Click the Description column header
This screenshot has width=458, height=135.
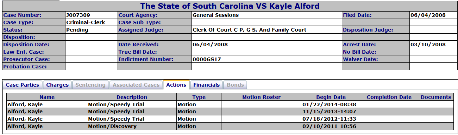(x=132, y=97)
